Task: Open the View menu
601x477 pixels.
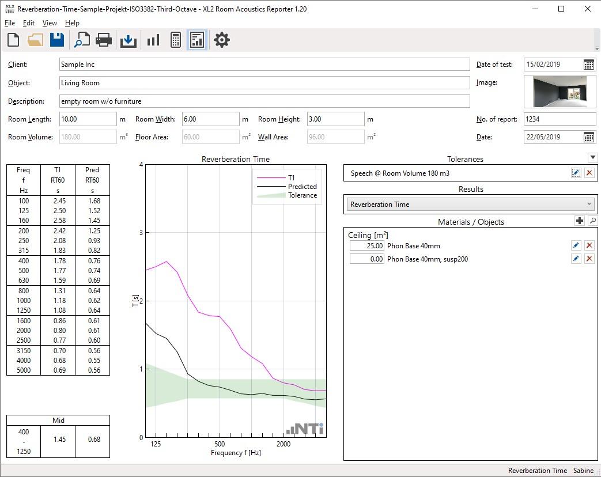Action: 50,23
